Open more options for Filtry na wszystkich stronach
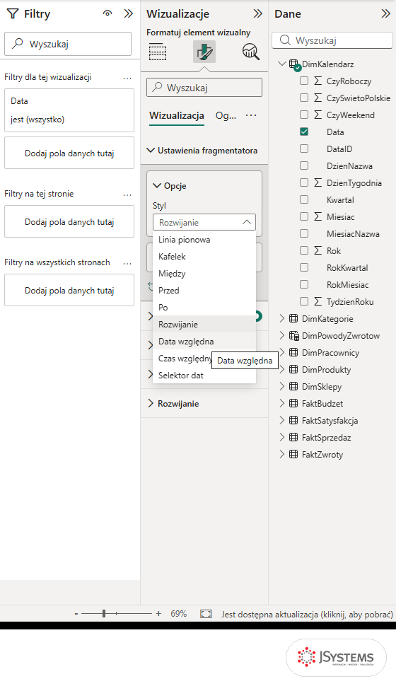The height and width of the screenshot is (686, 396). 127,263
